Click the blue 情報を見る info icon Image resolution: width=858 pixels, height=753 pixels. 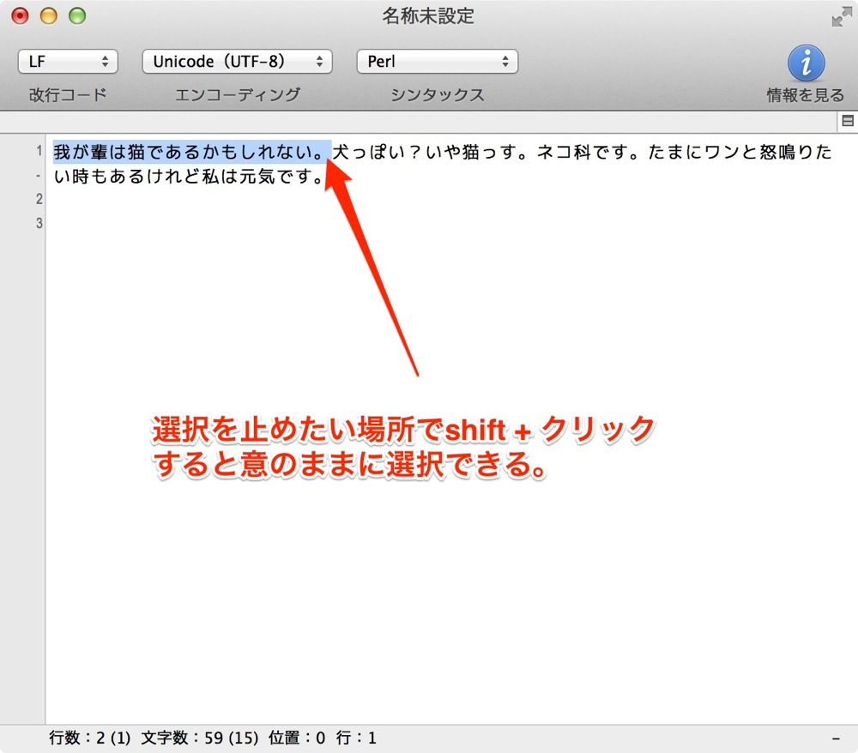[x=806, y=63]
